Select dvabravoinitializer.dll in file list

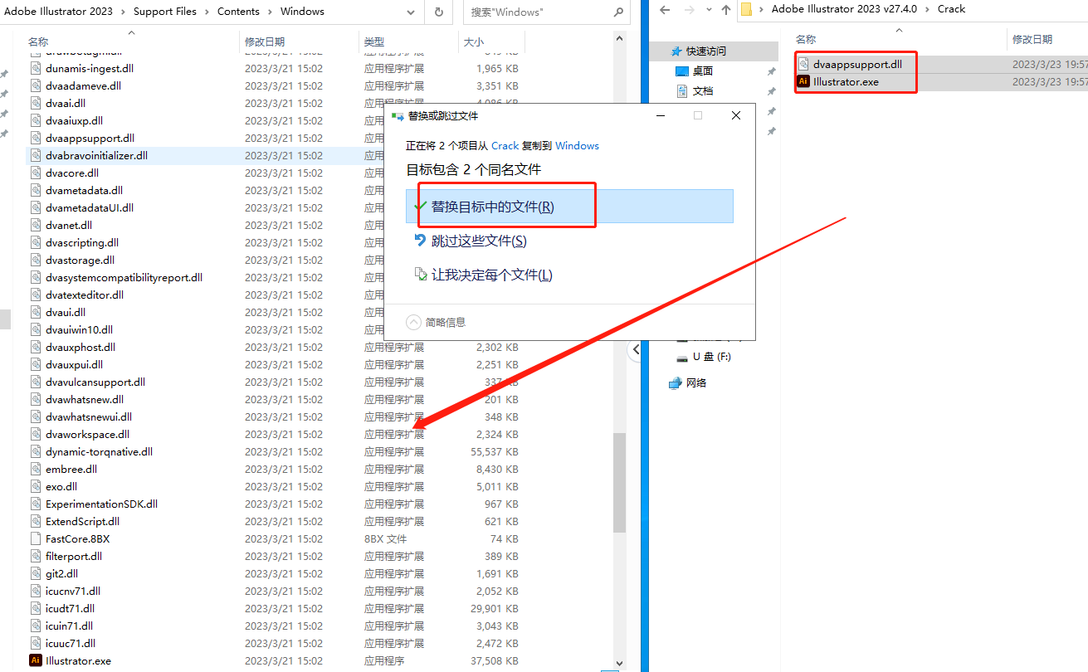pos(97,155)
